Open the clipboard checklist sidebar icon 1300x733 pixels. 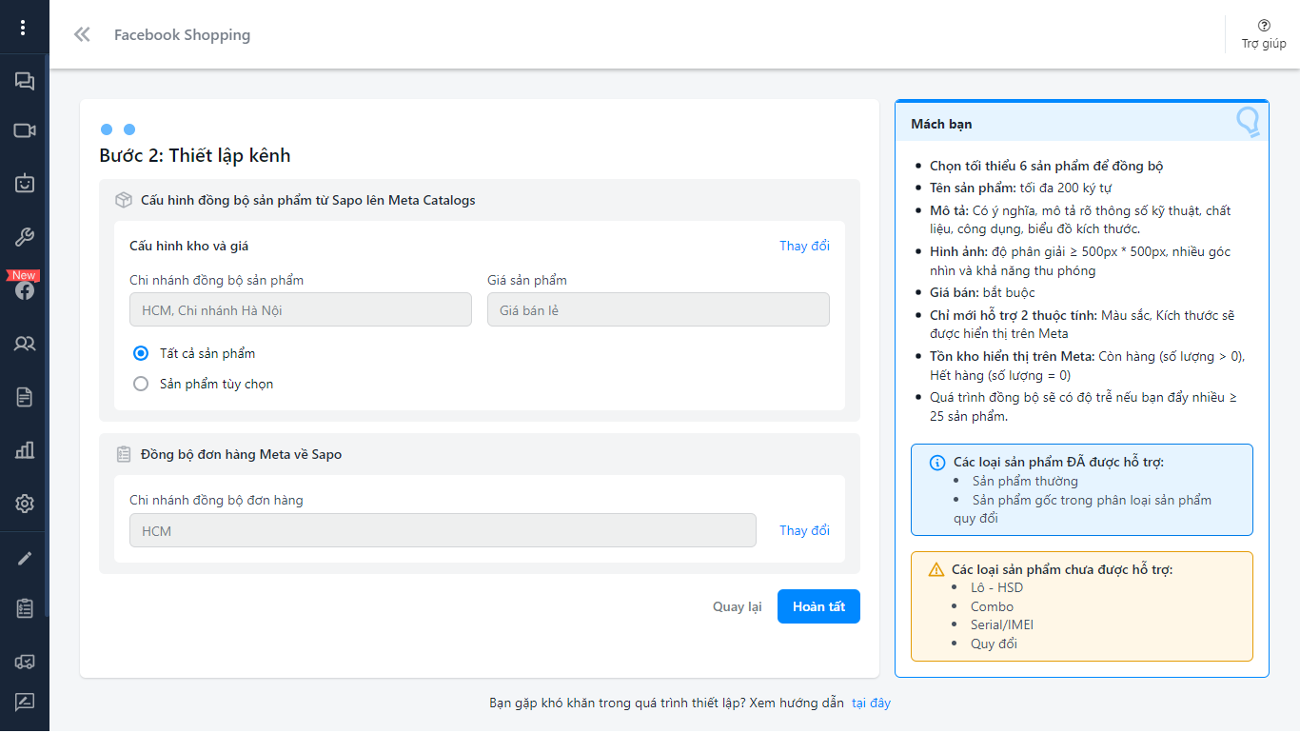pyautogui.click(x=25, y=607)
